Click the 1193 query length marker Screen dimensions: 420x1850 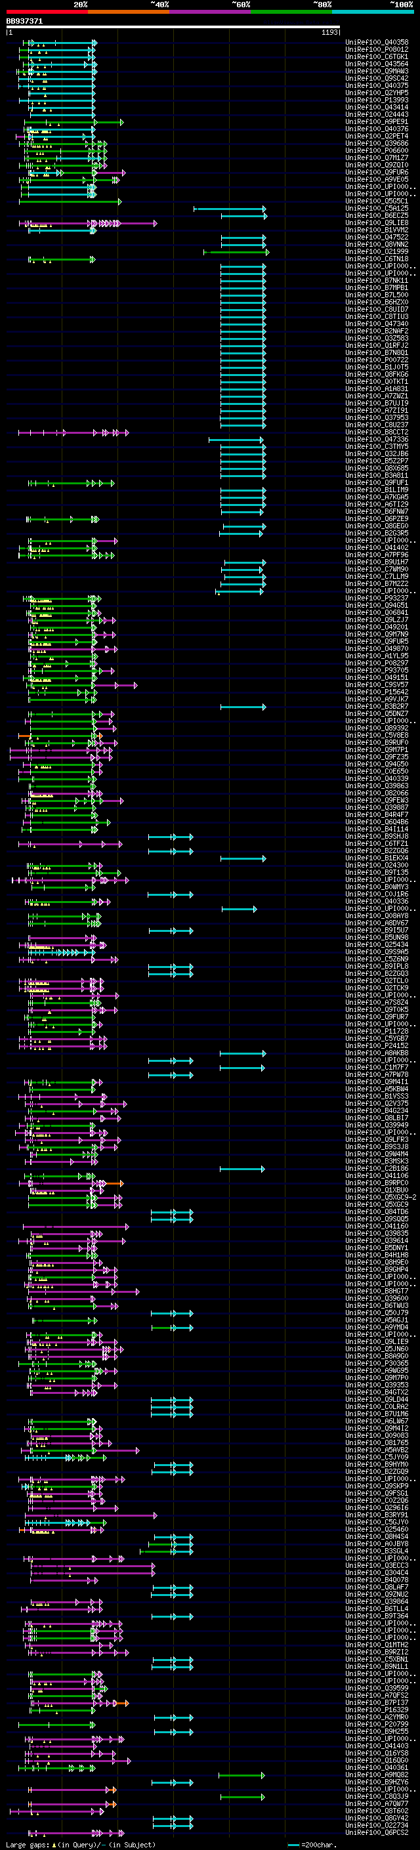(329, 32)
